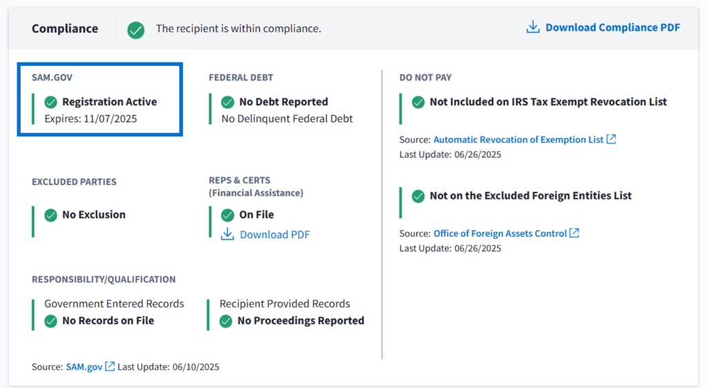Open Automatic Revocation of Exemption List link
Image resolution: width=706 pixels, height=388 pixels.
[518, 140]
